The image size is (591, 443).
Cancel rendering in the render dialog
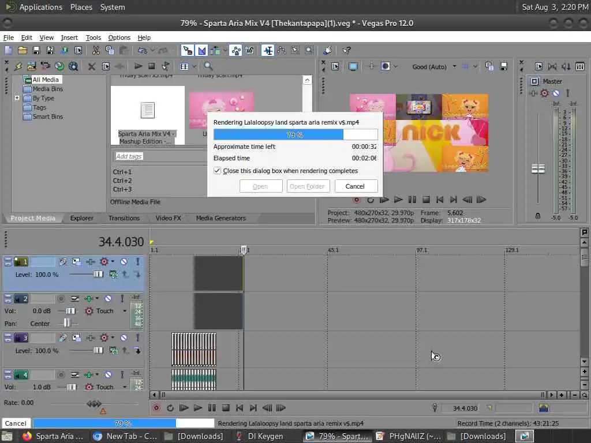[355, 186]
